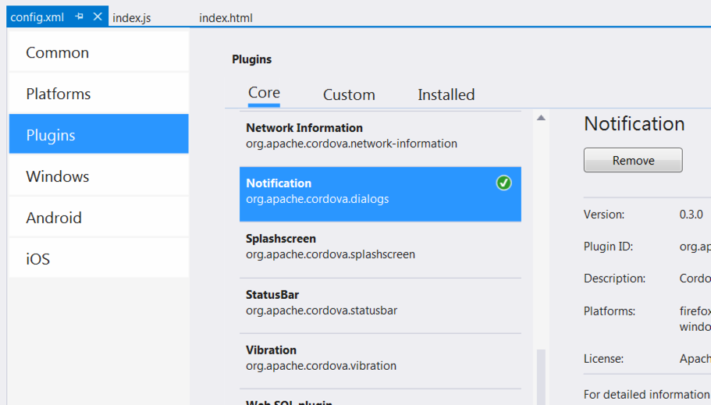Click the Description label
This screenshot has height=405, width=711.
pyautogui.click(x=614, y=278)
